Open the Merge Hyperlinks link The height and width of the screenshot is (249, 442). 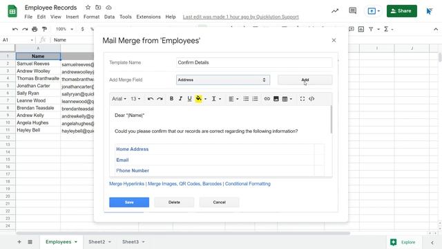[126, 184]
